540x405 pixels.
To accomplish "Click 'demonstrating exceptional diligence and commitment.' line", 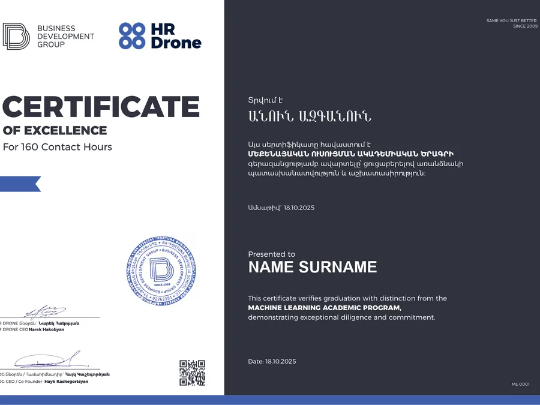I will (x=341, y=317).
